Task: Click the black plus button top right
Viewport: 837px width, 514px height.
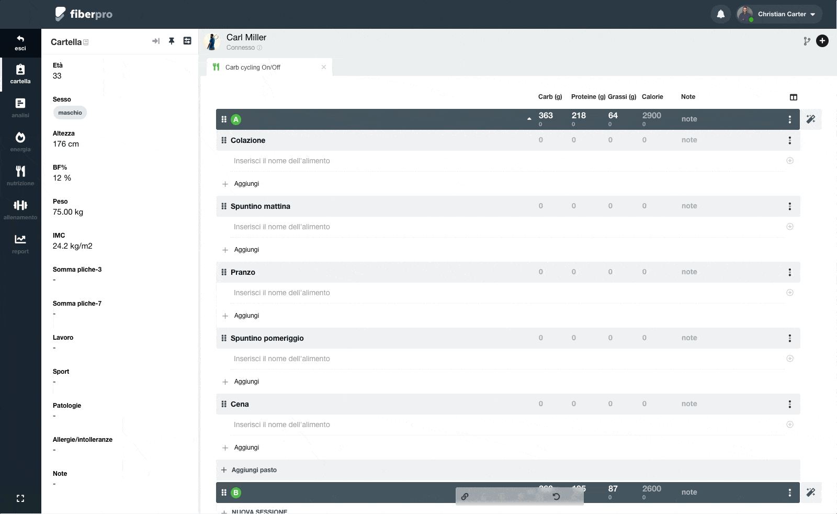Action: click(x=822, y=41)
